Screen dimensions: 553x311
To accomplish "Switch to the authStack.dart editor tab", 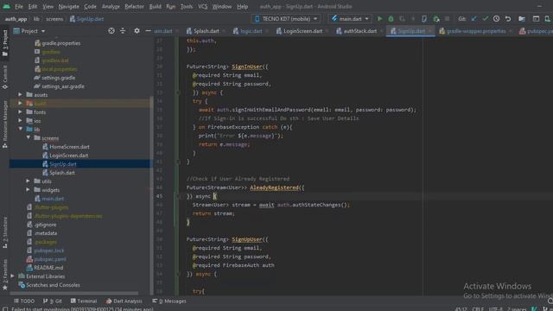I will coord(359,31).
